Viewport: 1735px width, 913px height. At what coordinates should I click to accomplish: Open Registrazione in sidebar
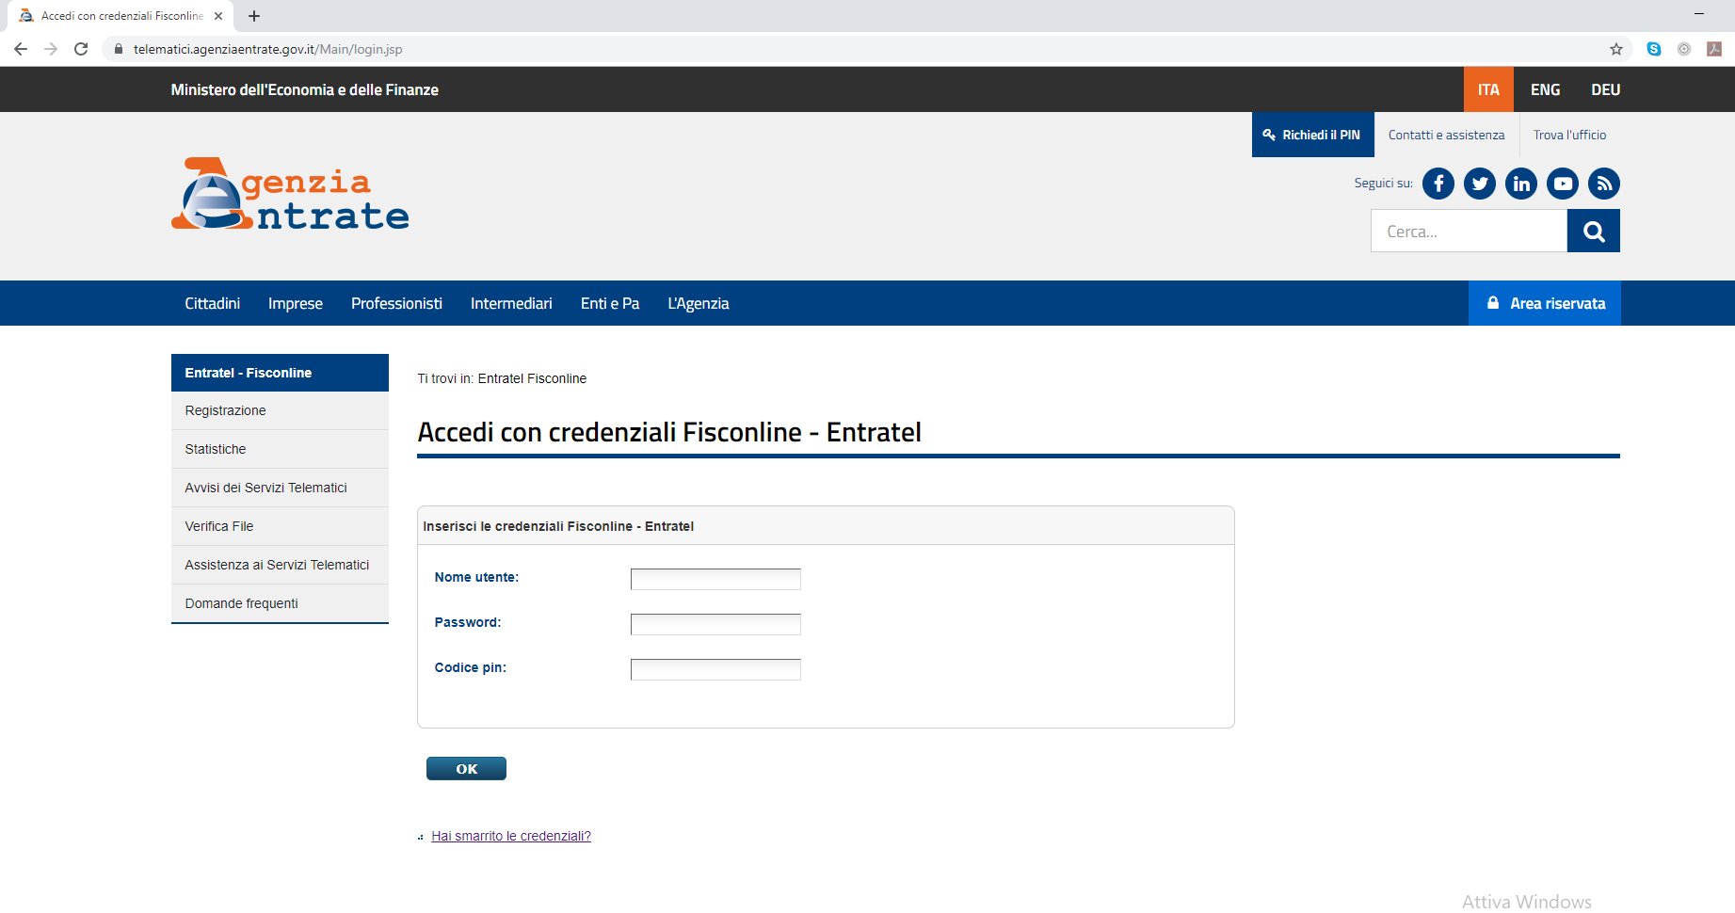pyautogui.click(x=280, y=410)
